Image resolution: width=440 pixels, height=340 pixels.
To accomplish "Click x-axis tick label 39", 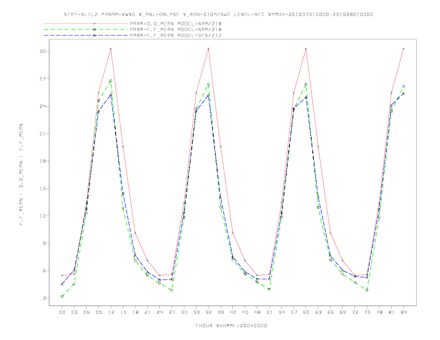I will click(221, 312).
